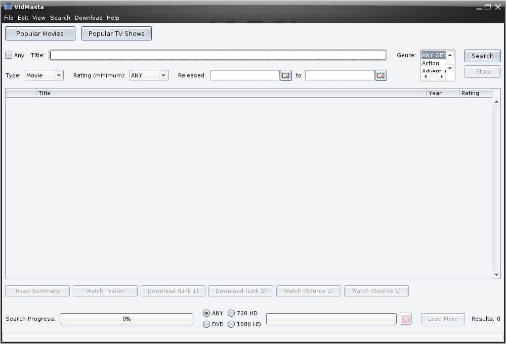
Task: Enable the Any title checkbox
Action: [9, 55]
